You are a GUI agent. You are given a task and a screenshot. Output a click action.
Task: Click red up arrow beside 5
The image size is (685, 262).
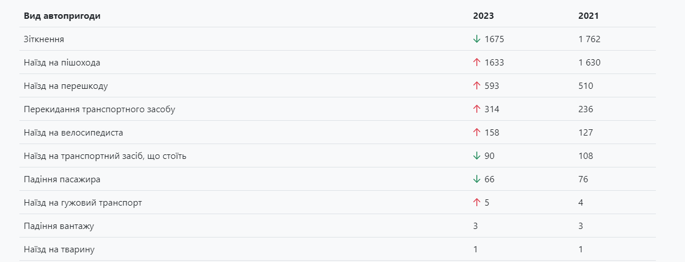click(x=477, y=203)
